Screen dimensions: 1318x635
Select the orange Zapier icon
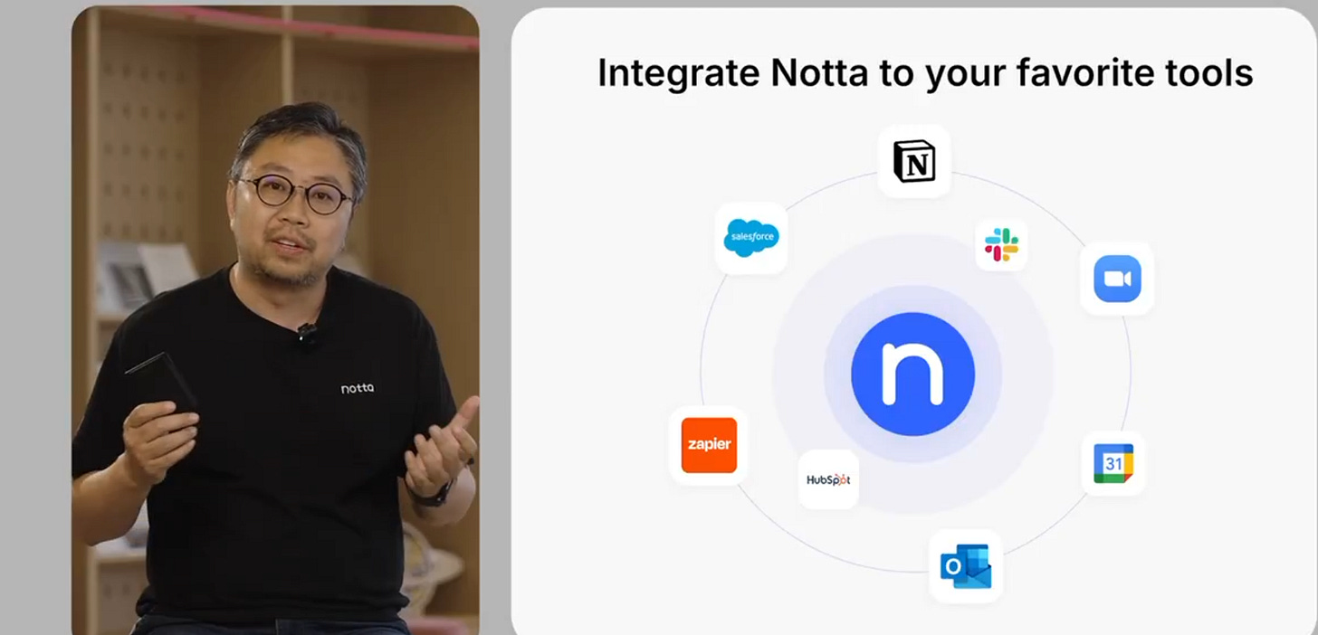(x=709, y=445)
